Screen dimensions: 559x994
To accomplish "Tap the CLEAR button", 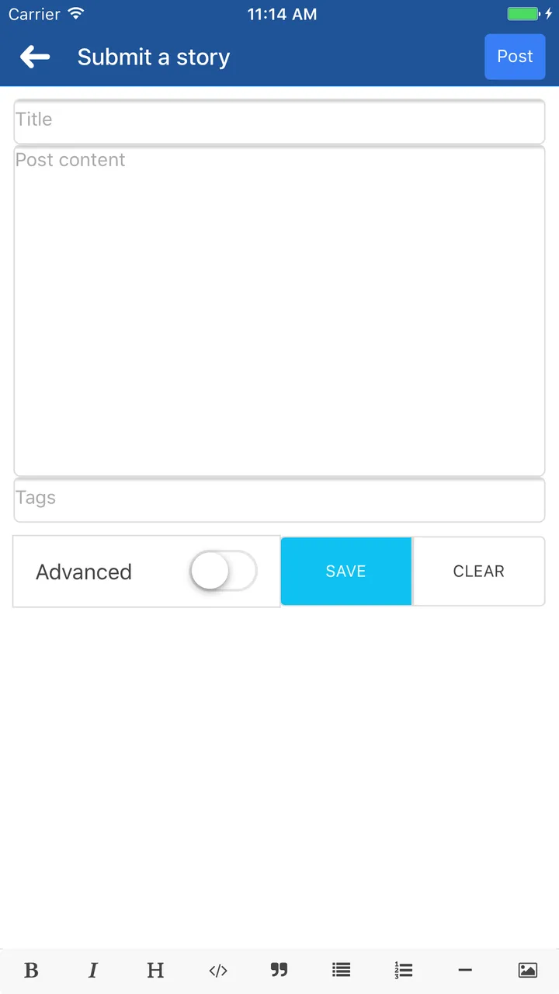I will click(x=479, y=571).
